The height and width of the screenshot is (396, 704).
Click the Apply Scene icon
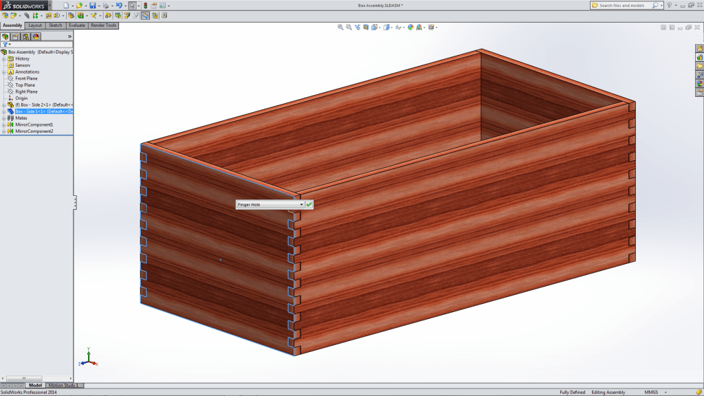point(419,27)
